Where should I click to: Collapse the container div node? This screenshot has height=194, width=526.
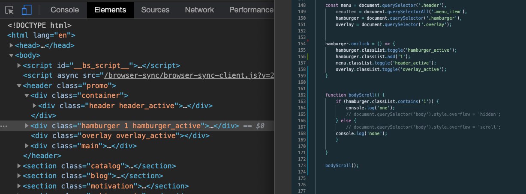pyautogui.click(x=27, y=96)
